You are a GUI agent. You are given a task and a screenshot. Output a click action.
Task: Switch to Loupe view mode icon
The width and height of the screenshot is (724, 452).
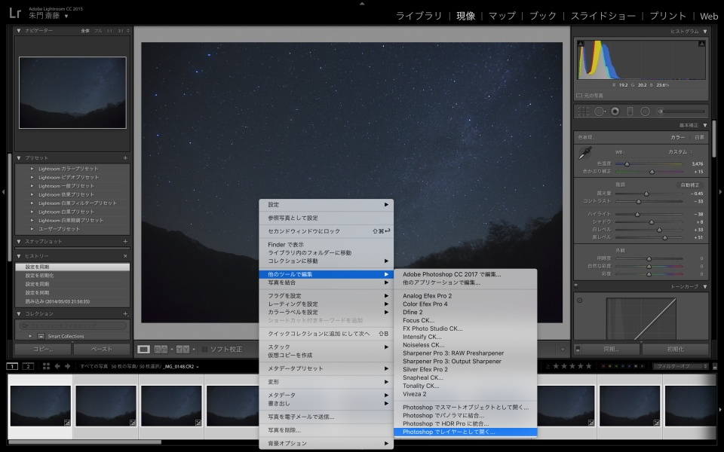[143, 350]
